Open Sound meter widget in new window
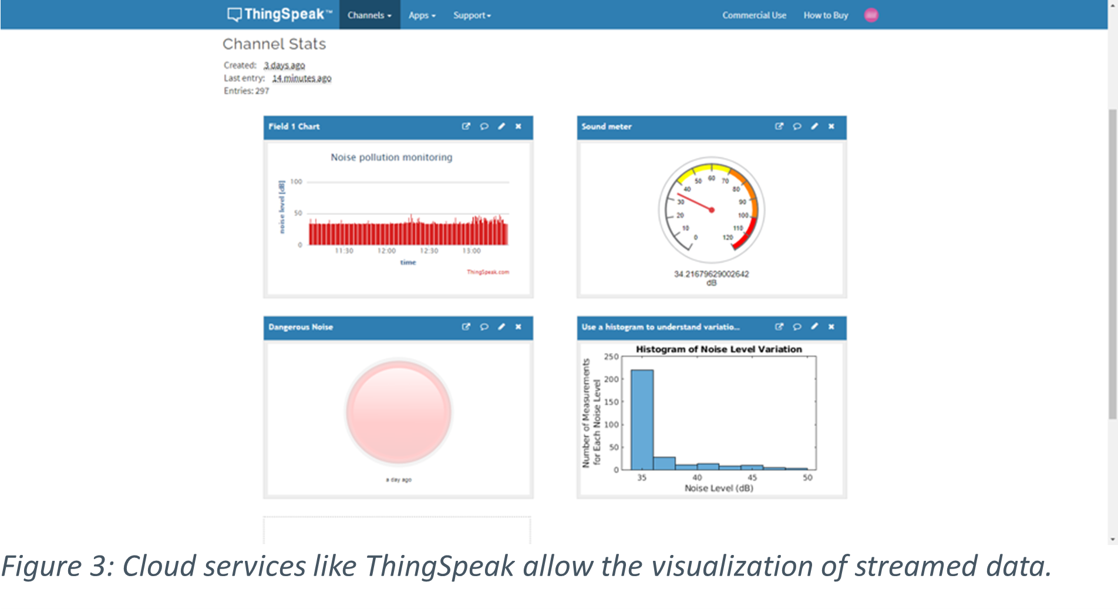The height and width of the screenshot is (609, 1118). click(x=779, y=126)
